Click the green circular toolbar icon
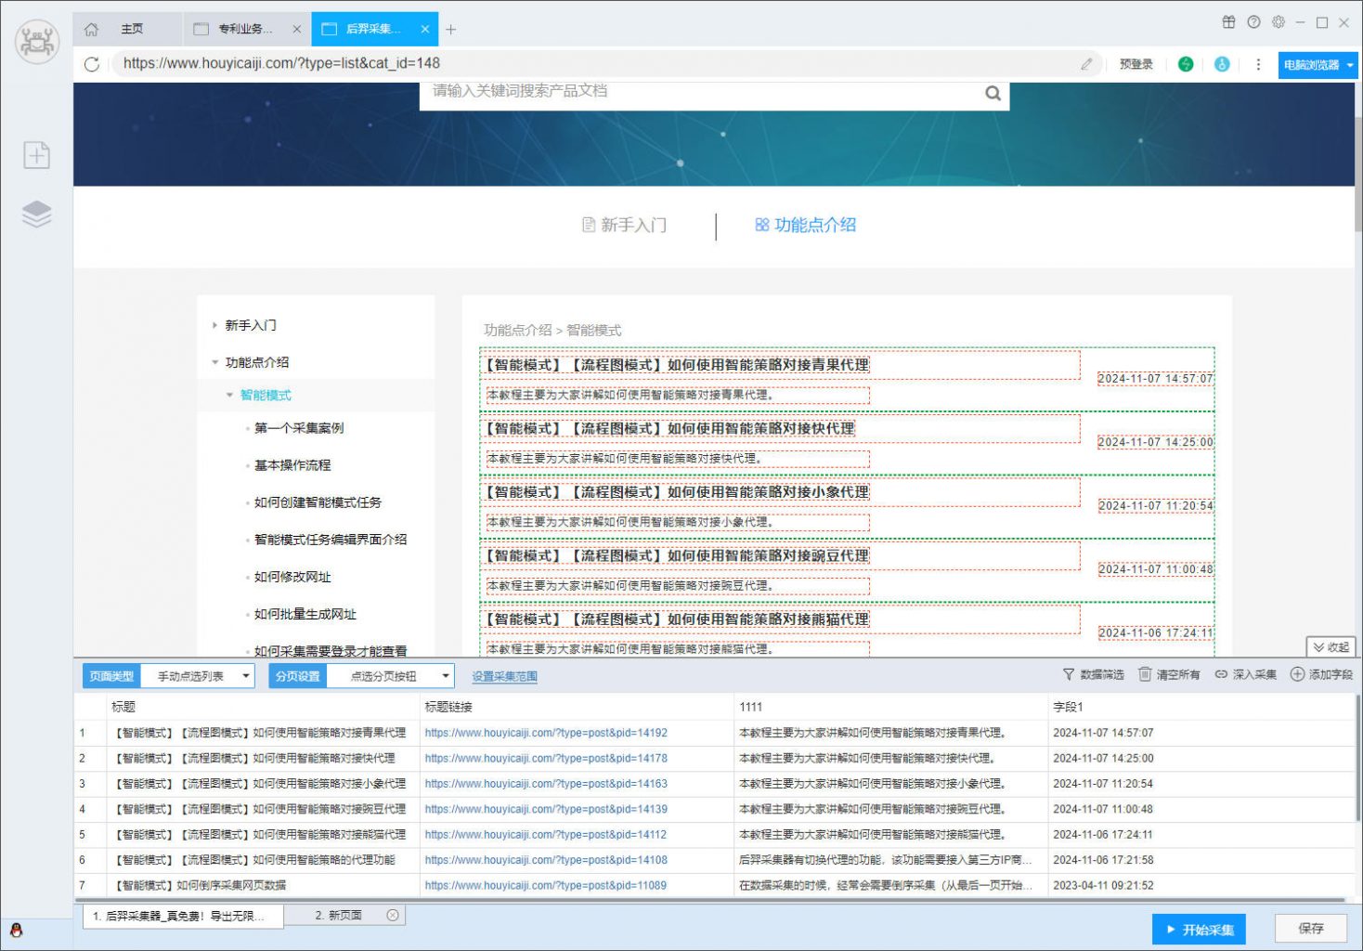 [1186, 64]
